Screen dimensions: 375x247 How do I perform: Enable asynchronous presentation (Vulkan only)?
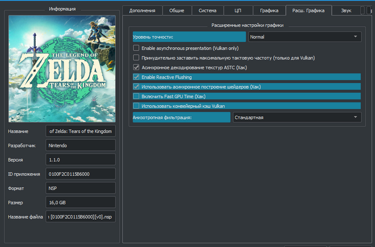tap(136, 48)
